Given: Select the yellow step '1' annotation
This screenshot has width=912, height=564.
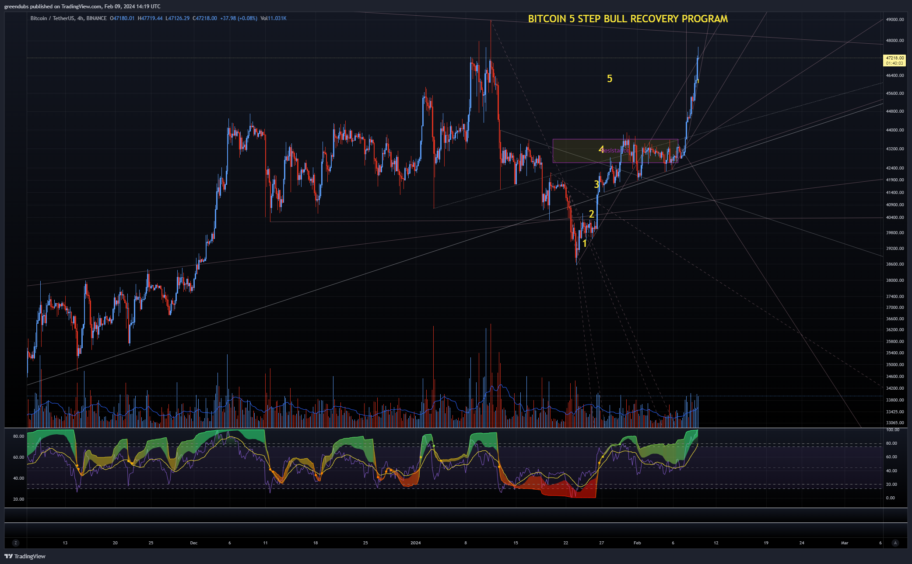Looking at the screenshot, I should click(x=585, y=243).
